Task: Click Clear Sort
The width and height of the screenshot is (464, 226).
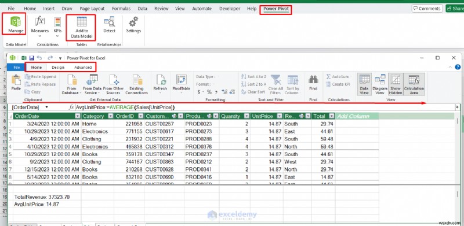Action: coord(253,92)
